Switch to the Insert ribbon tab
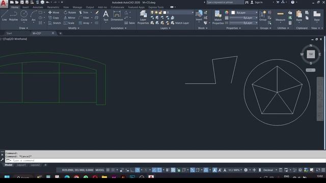The height and width of the screenshot is (183, 326). pos(25,7)
